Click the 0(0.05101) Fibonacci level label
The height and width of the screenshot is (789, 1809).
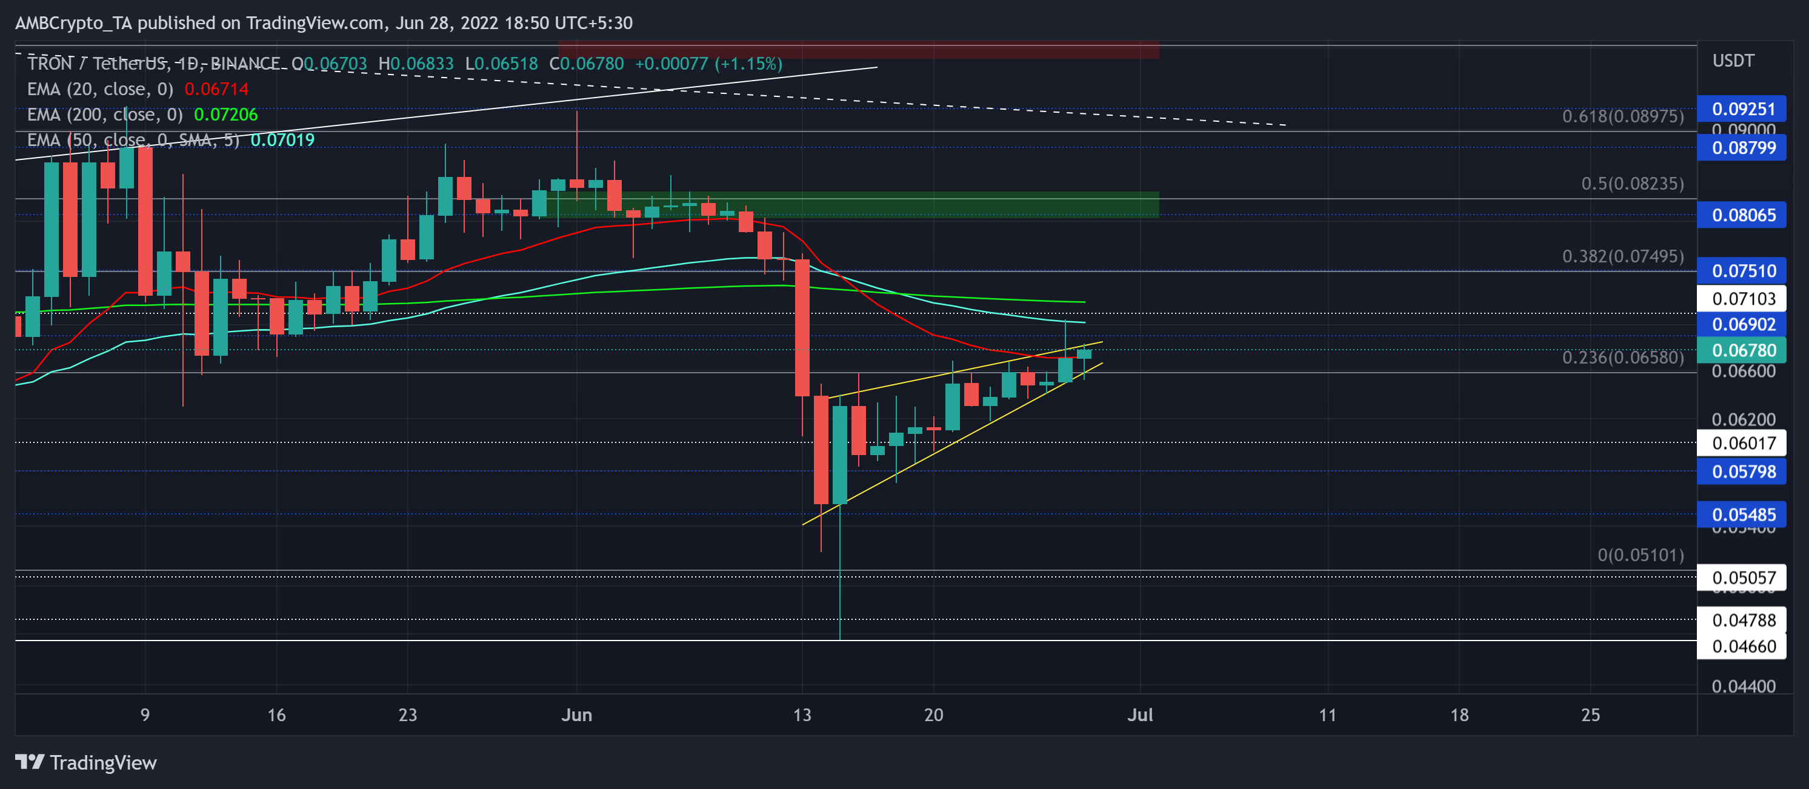point(1641,555)
